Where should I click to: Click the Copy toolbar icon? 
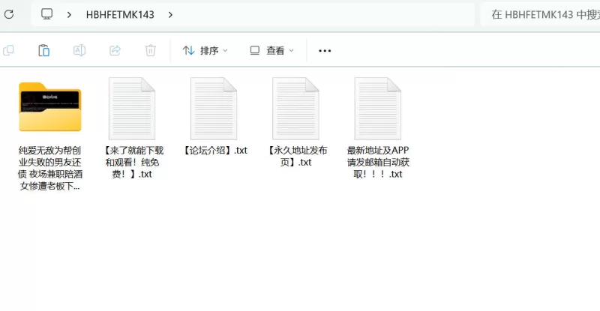point(8,50)
